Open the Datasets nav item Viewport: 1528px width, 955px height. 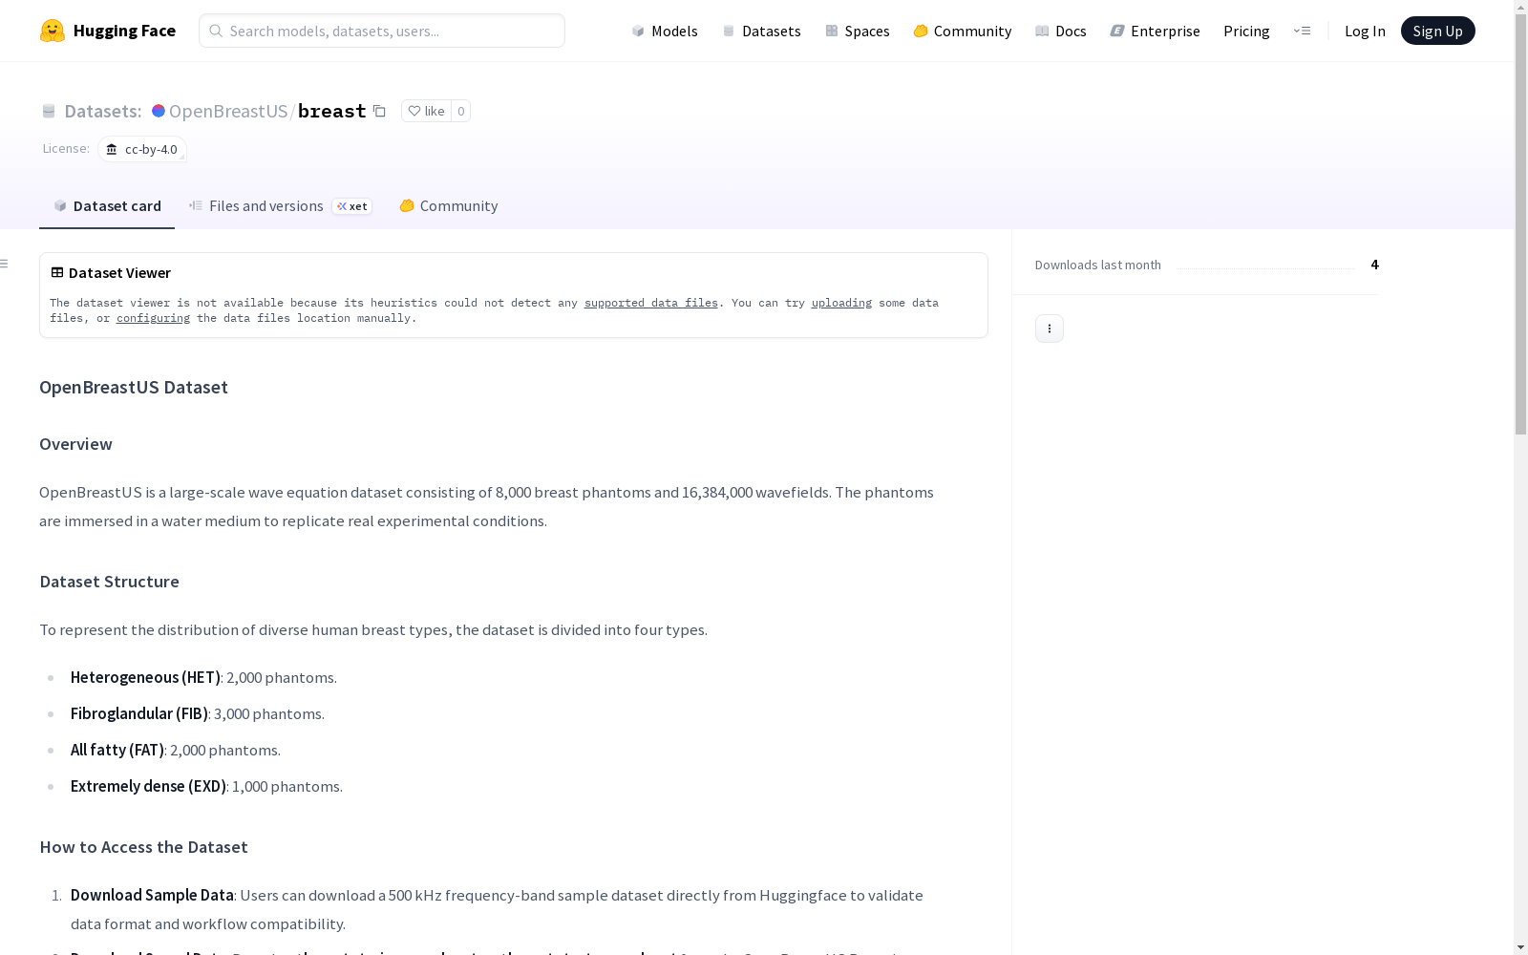coord(761,31)
